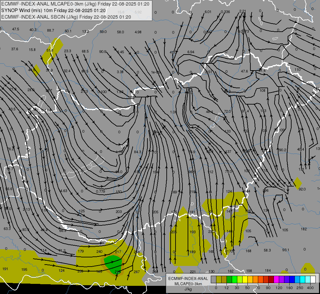Click the map value 110

click(297, 70)
